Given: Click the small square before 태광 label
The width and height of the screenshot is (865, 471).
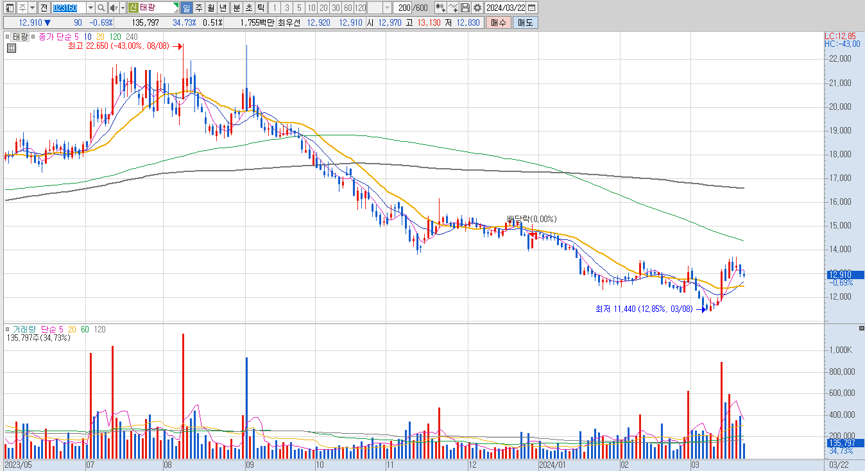Looking at the screenshot, I should [x=8, y=37].
